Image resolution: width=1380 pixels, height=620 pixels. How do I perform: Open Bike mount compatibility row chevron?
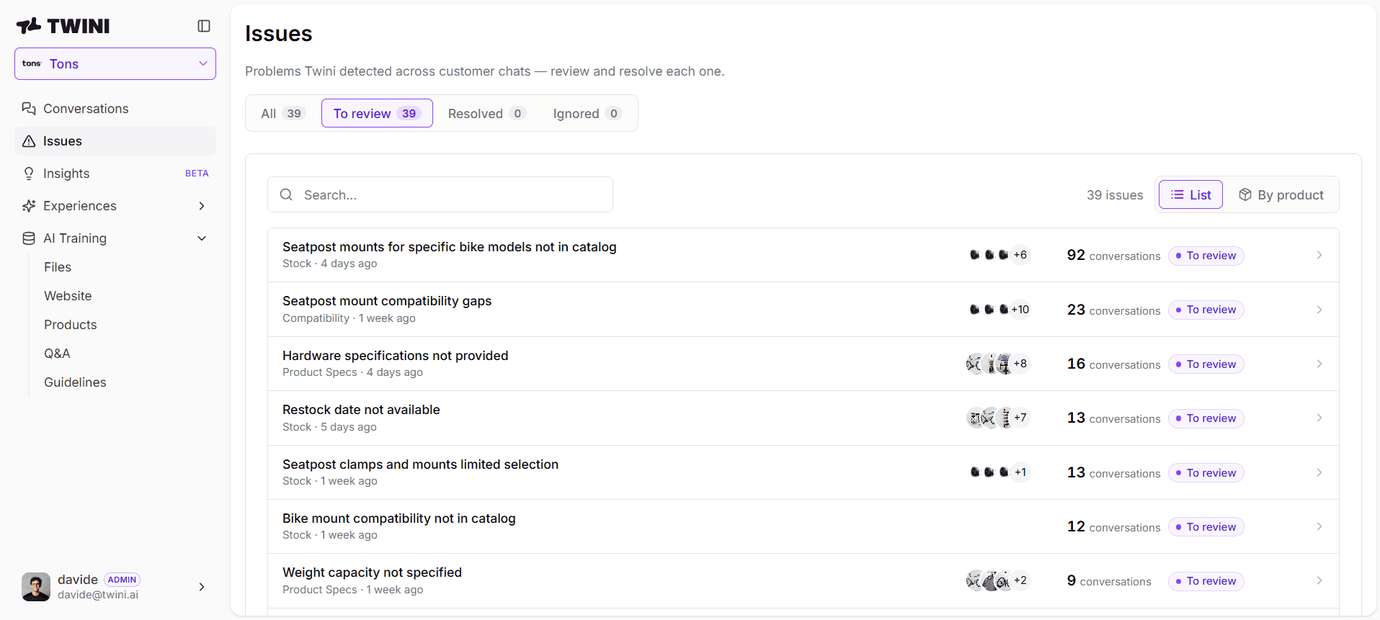pyautogui.click(x=1319, y=526)
